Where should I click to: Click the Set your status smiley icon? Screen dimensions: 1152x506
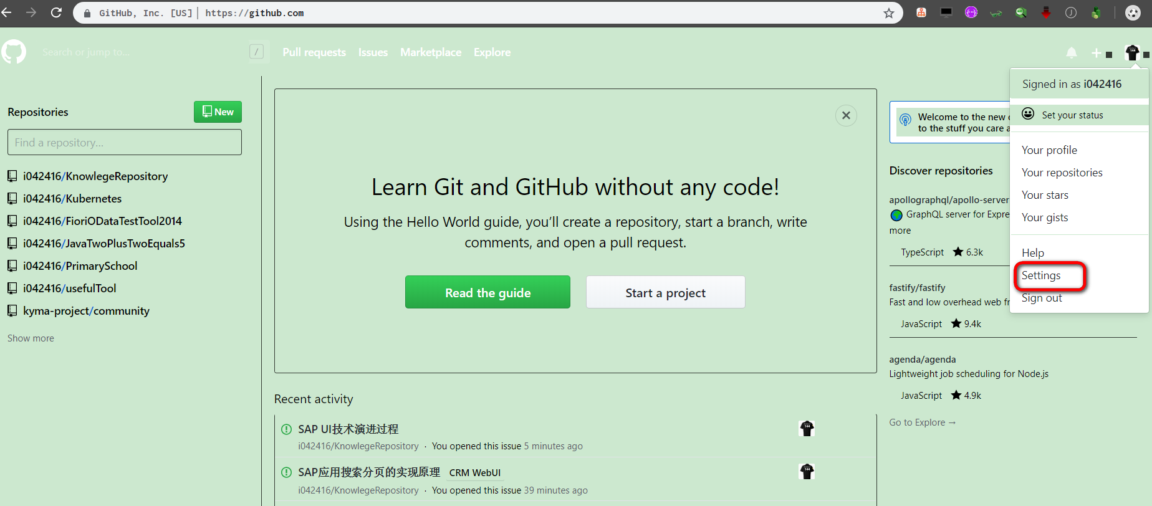pos(1028,114)
